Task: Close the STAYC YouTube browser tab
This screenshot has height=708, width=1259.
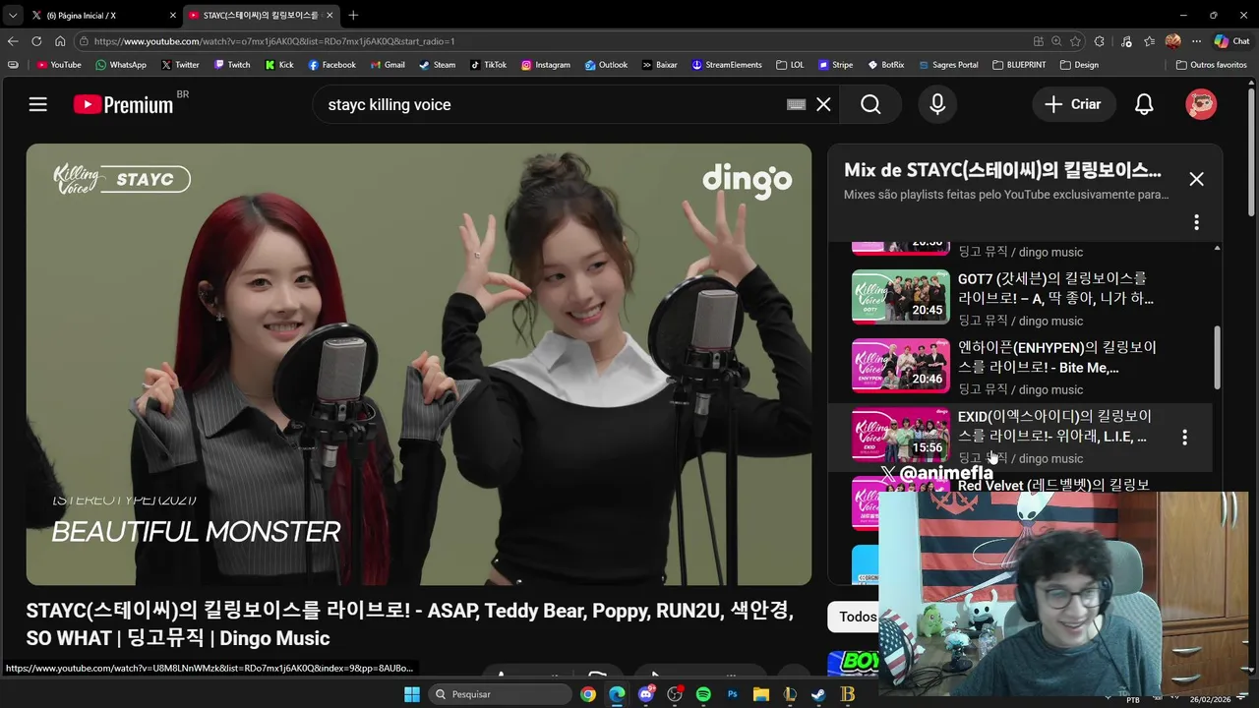Action: click(330, 15)
